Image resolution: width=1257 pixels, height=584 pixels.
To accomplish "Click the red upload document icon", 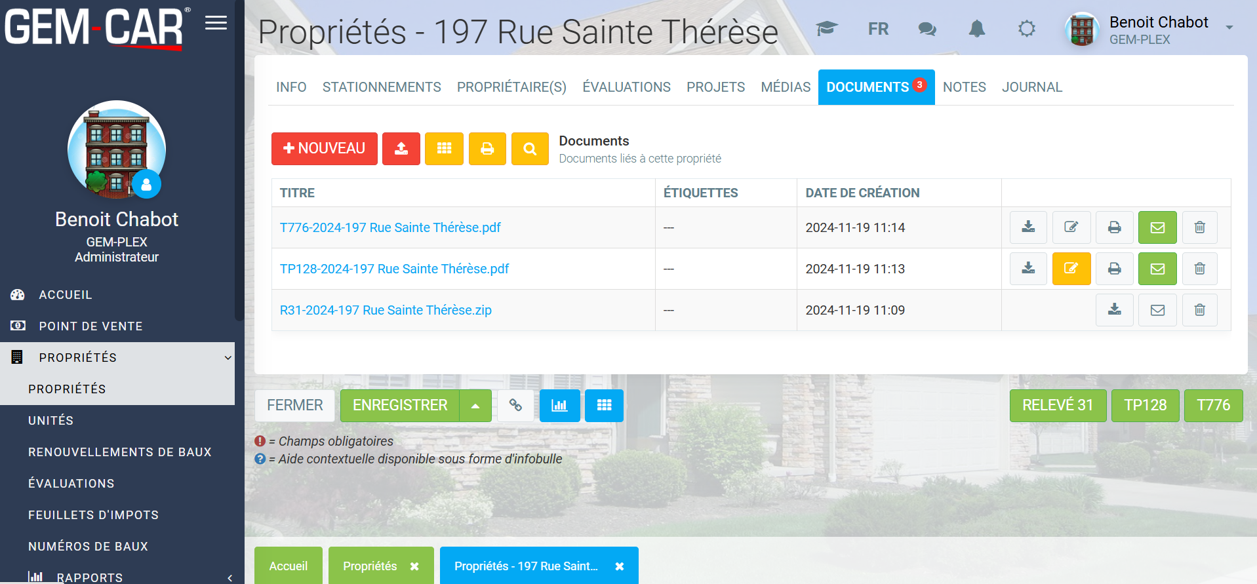I will click(x=401, y=149).
